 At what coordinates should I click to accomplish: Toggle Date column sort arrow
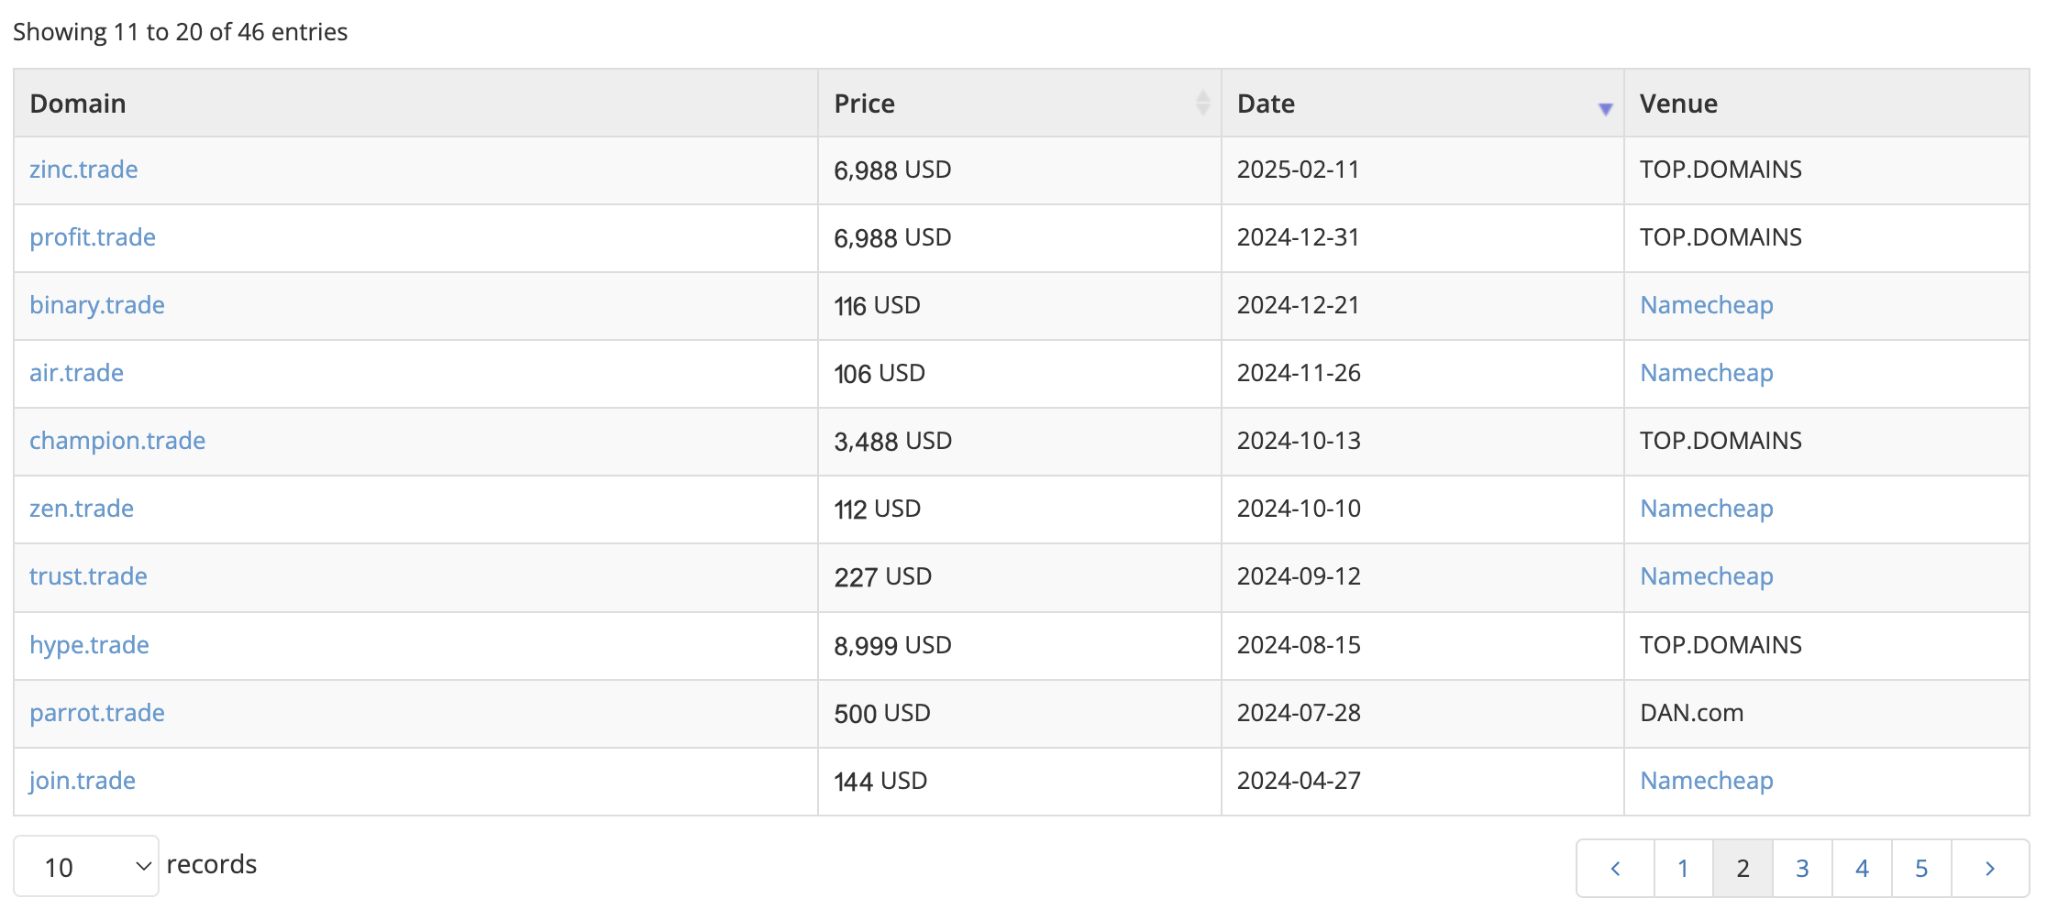coord(1605,108)
